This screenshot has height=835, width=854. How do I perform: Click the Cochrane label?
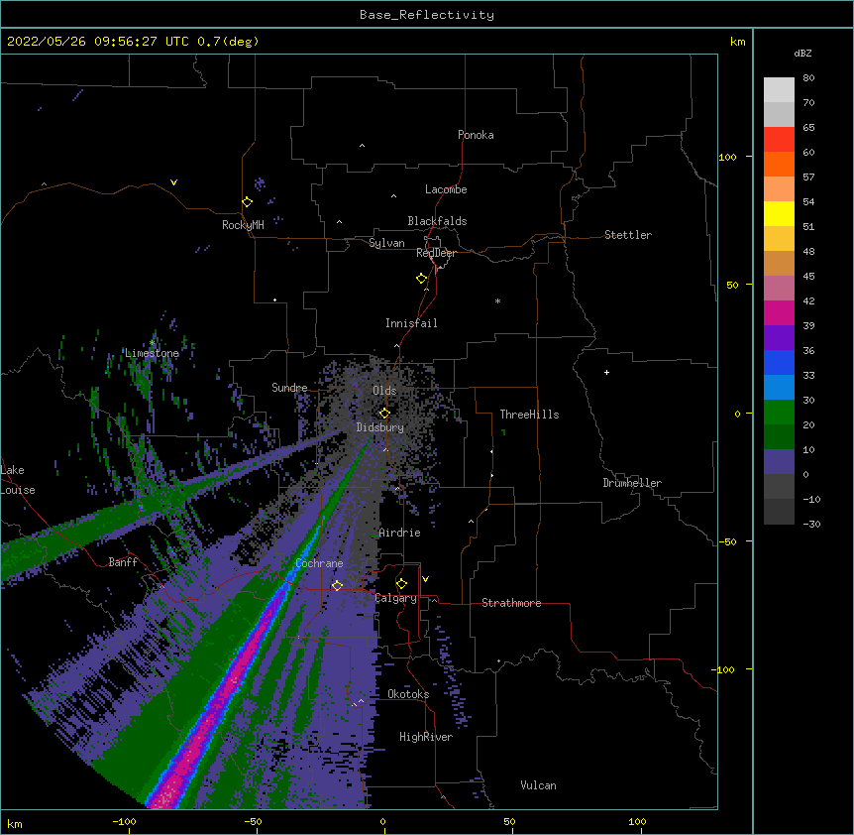pos(319,563)
